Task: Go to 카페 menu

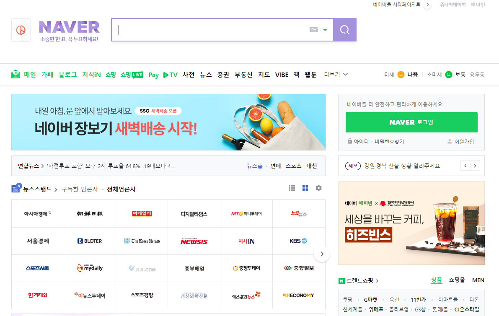Action: click(x=47, y=75)
